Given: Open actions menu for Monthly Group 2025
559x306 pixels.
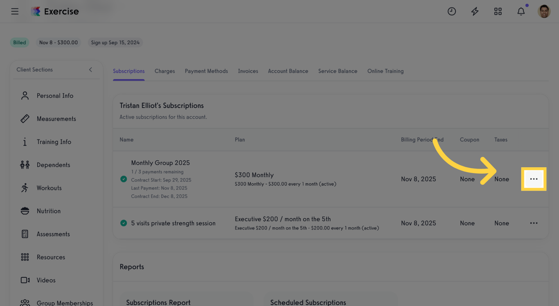Looking at the screenshot, I should (534, 179).
